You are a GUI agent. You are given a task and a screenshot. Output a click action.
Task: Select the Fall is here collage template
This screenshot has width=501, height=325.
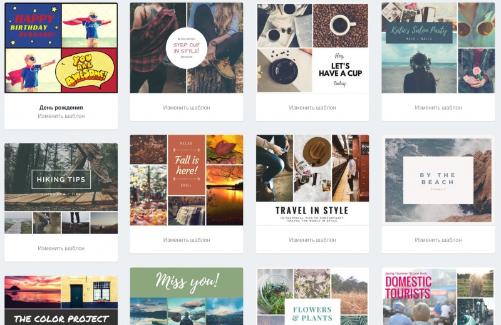pos(186,180)
